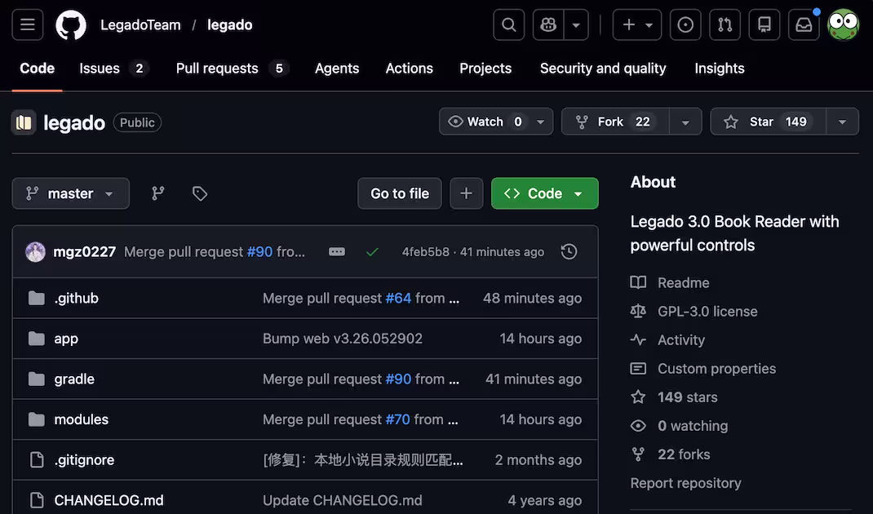Click the legado repository book icon

[24, 122]
